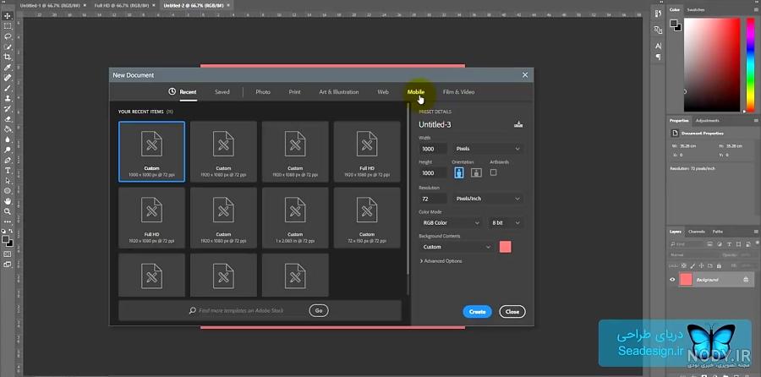Hide the Background layer visibility
Image resolution: width=761 pixels, height=377 pixels.
[x=673, y=280]
